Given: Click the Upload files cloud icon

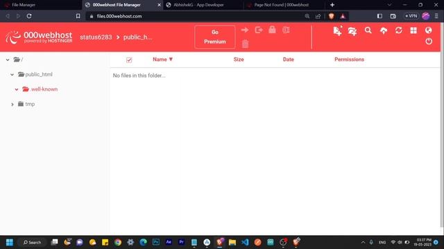Looking at the screenshot, I should (384, 30).
